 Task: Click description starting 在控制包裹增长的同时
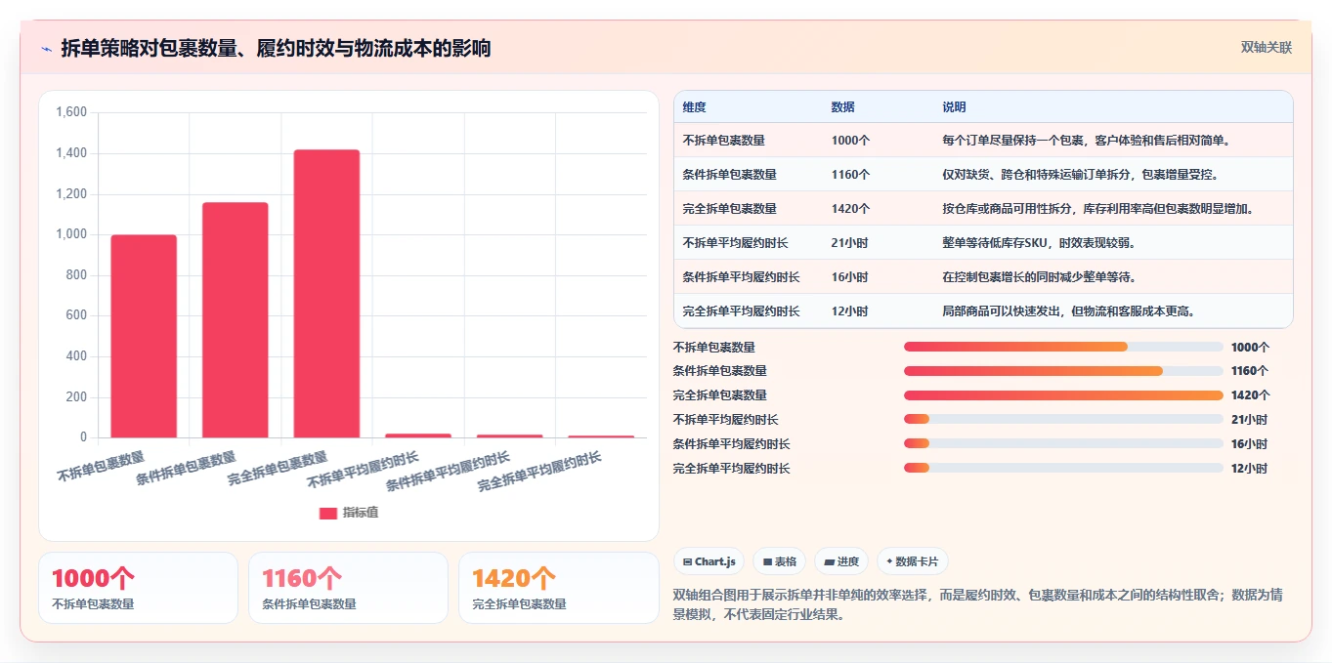pyautogui.click(x=1039, y=276)
